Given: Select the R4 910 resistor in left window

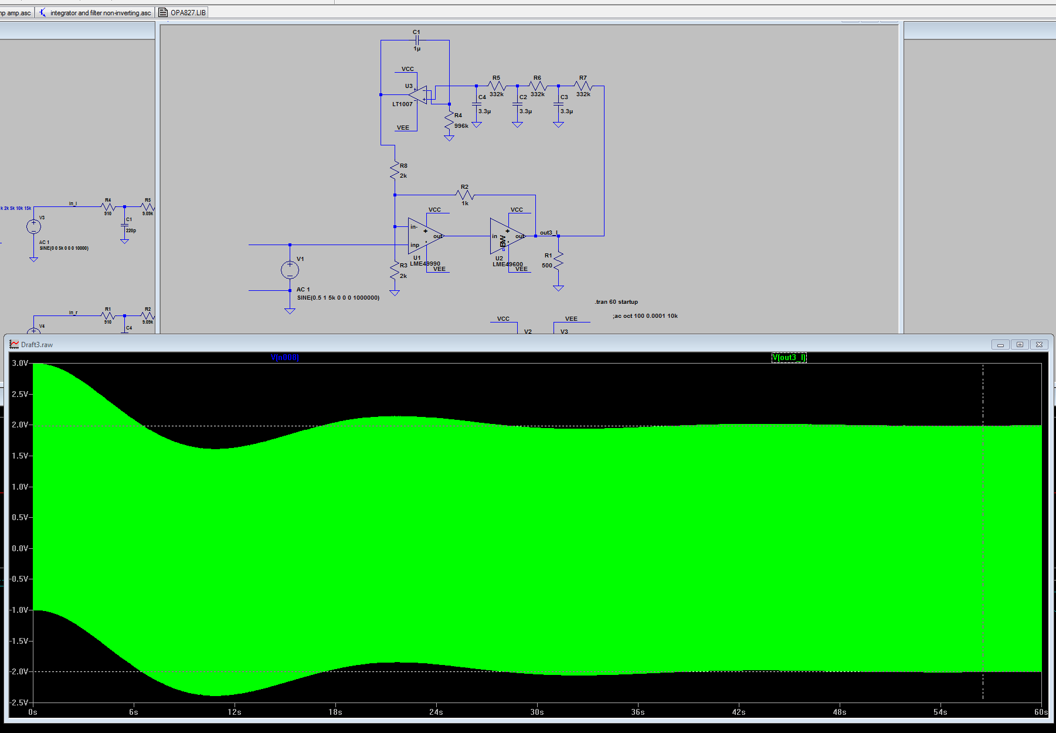Looking at the screenshot, I should [x=108, y=207].
